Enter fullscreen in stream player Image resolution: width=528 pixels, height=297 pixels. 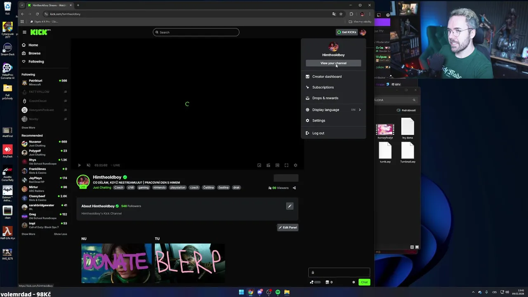click(286, 165)
